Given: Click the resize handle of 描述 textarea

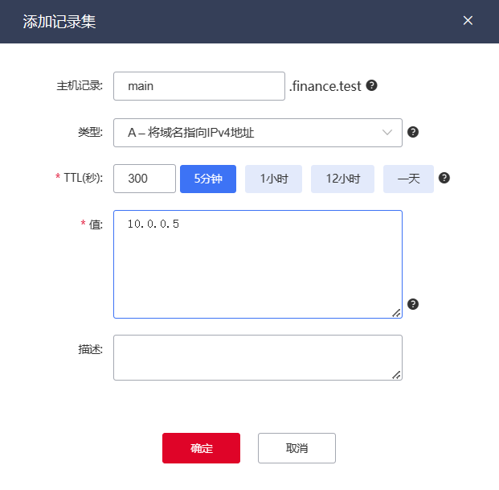Looking at the screenshot, I should 396,374.
